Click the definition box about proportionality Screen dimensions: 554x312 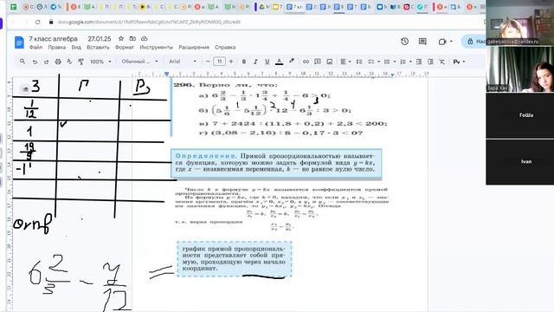pyautogui.click(x=276, y=163)
